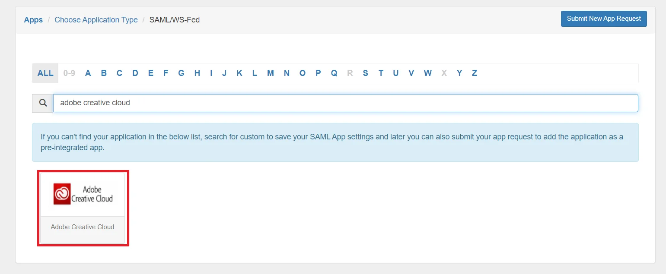
Task: Click the Submit New App Request button
Action: pos(604,19)
